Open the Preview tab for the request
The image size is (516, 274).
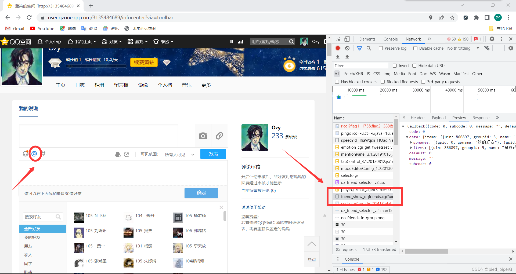pos(459,118)
